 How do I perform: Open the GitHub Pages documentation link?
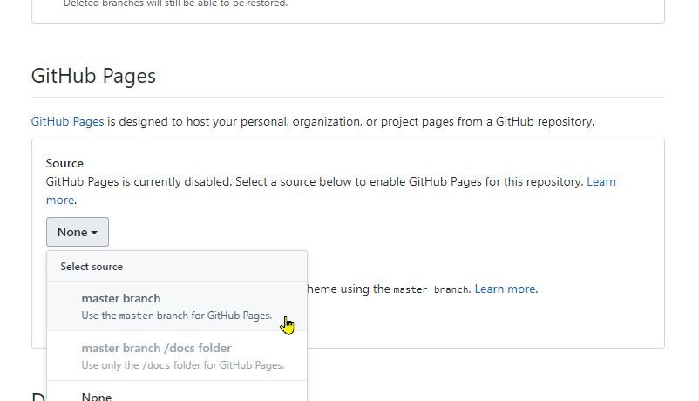pyautogui.click(x=67, y=121)
